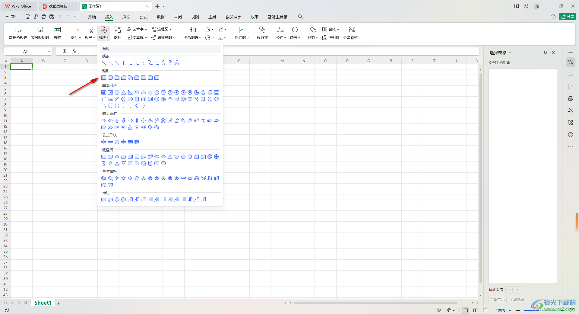
Task: Switch to page-break view in status bar
Action: coord(476,310)
